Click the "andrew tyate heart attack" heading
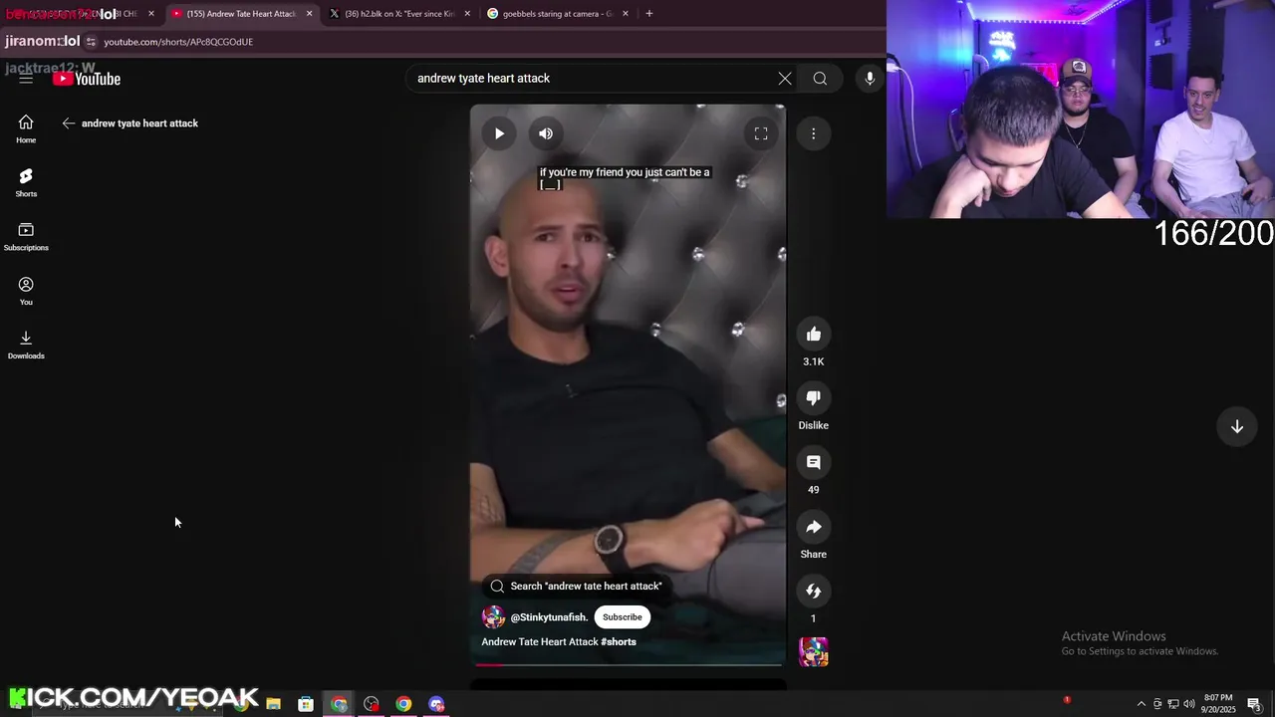Viewport: 1275px width, 717px height. click(x=139, y=123)
